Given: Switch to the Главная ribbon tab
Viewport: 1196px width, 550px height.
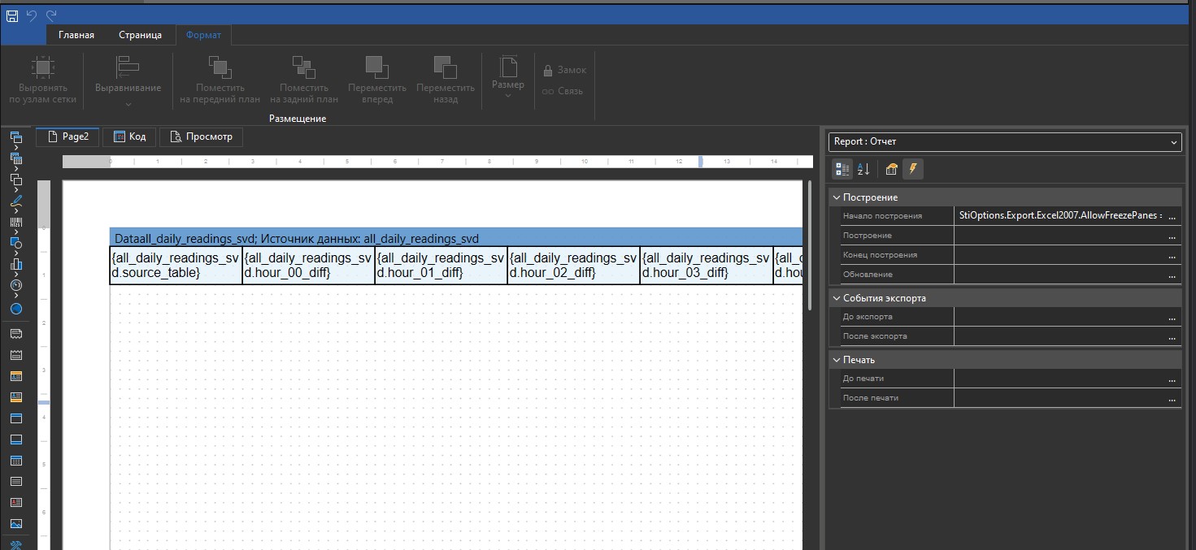Looking at the screenshot, I should (76, 35).
